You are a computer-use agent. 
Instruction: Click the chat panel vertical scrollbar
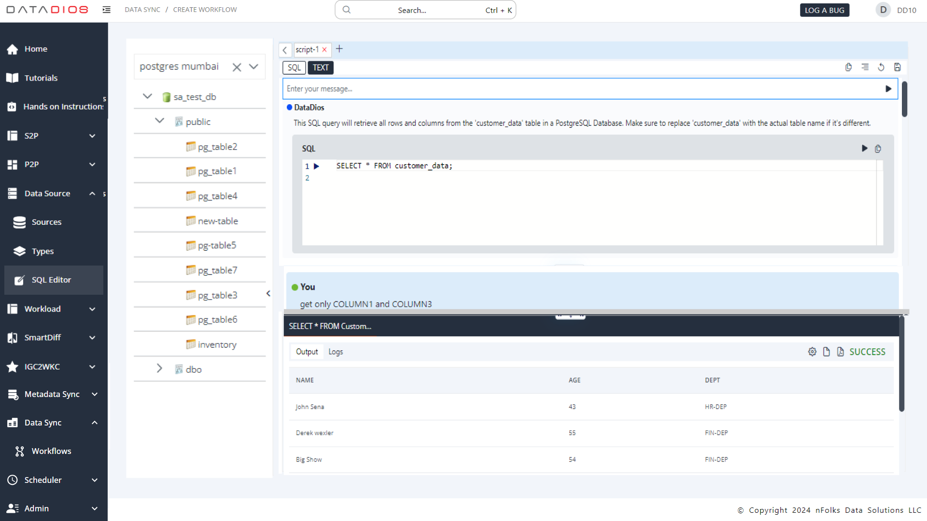pos(904,99)
